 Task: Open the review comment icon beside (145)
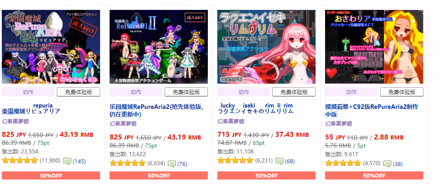click(67, 162)
